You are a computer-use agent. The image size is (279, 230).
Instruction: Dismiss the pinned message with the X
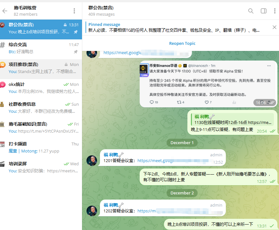274,27
